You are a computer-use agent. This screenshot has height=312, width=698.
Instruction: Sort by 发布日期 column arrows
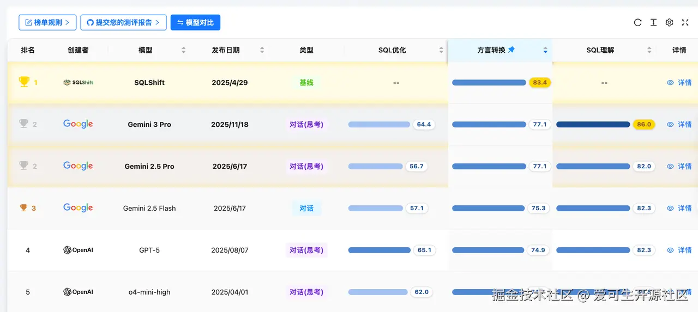262,50
